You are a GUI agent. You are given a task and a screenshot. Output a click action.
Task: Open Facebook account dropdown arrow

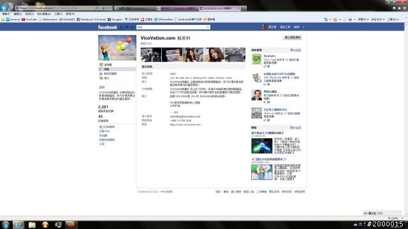[303, 27]
